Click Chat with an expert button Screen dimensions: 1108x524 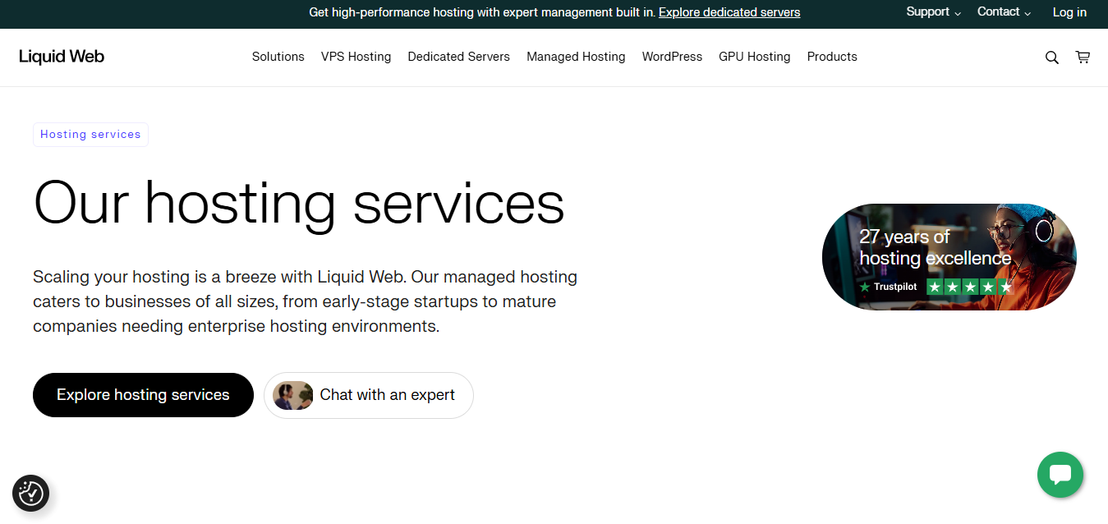tap(369, 395)
